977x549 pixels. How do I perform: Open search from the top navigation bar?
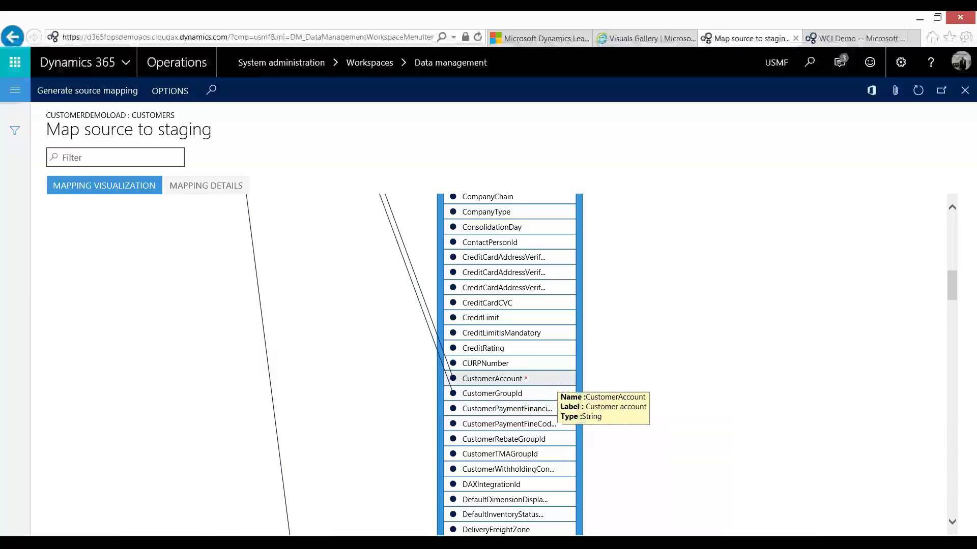click(809, 62)
